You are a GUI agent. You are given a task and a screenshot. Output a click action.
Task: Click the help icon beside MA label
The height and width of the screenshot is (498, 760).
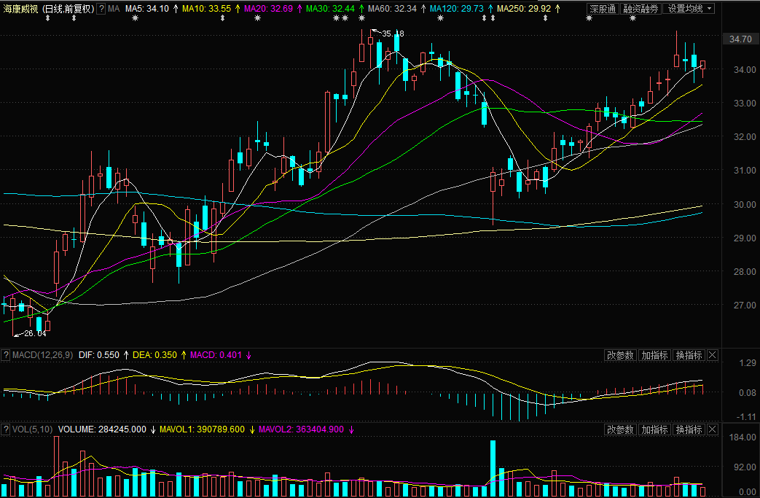101,9
